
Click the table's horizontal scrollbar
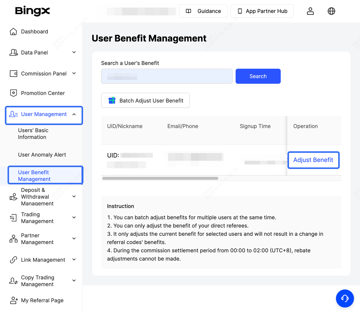160,178
